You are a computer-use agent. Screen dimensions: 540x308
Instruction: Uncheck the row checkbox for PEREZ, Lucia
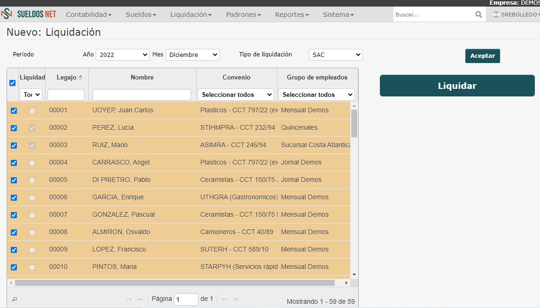pos(14,128)
